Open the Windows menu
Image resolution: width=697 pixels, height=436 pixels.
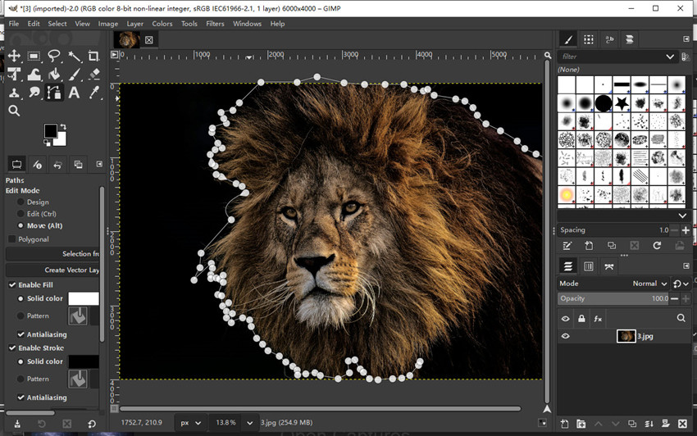coord(247,24)
